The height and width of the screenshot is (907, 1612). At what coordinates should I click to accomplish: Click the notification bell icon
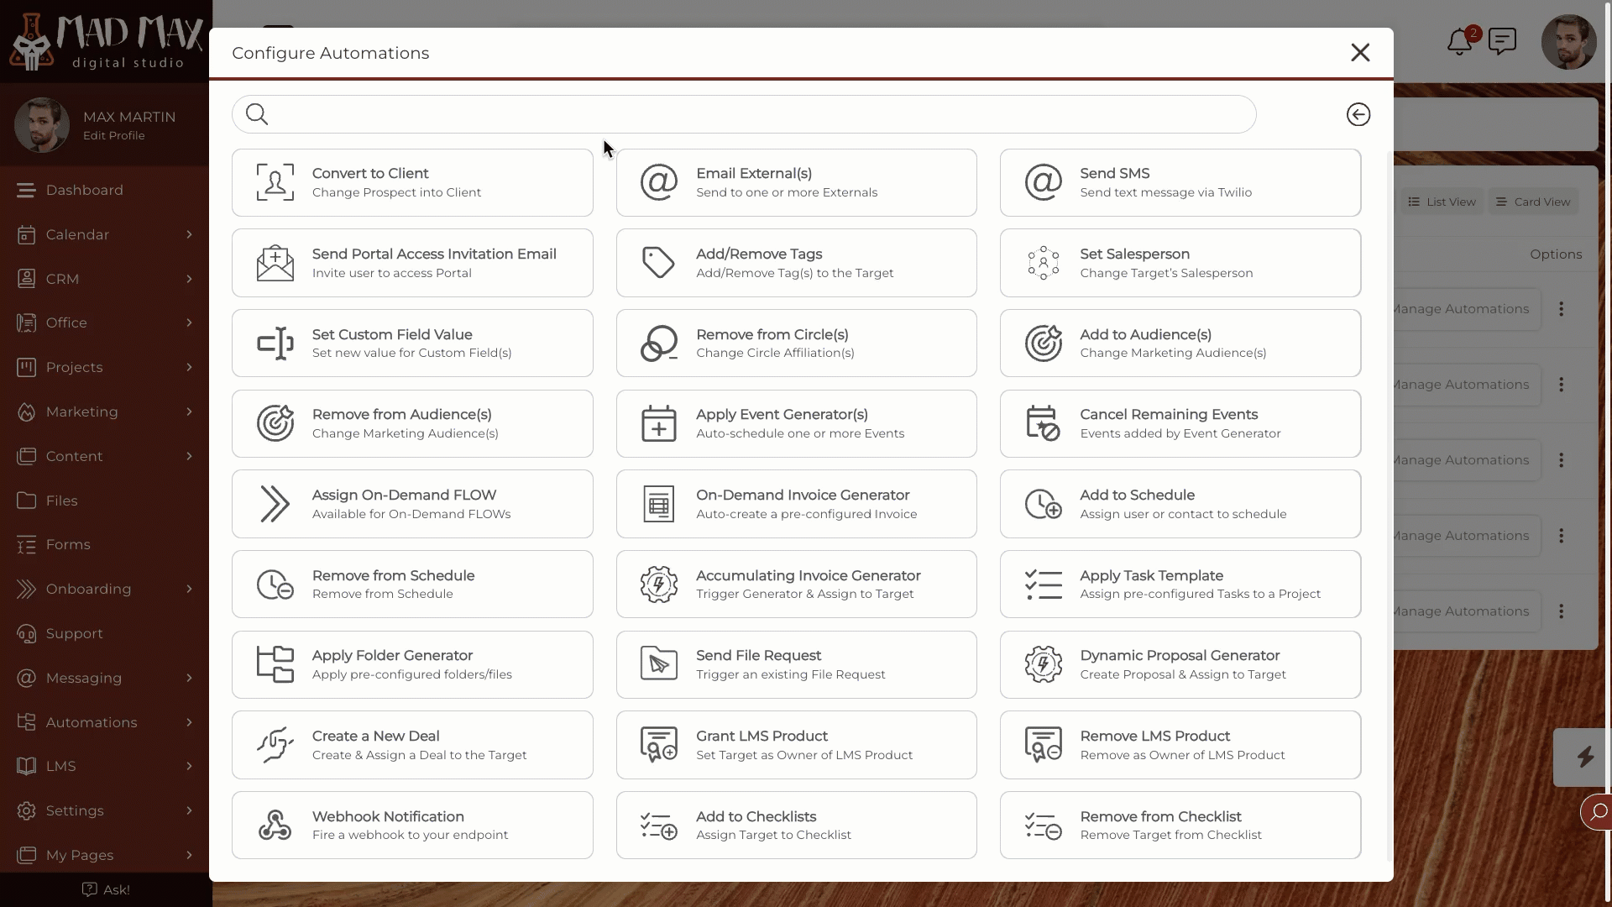click(1460, 42)
